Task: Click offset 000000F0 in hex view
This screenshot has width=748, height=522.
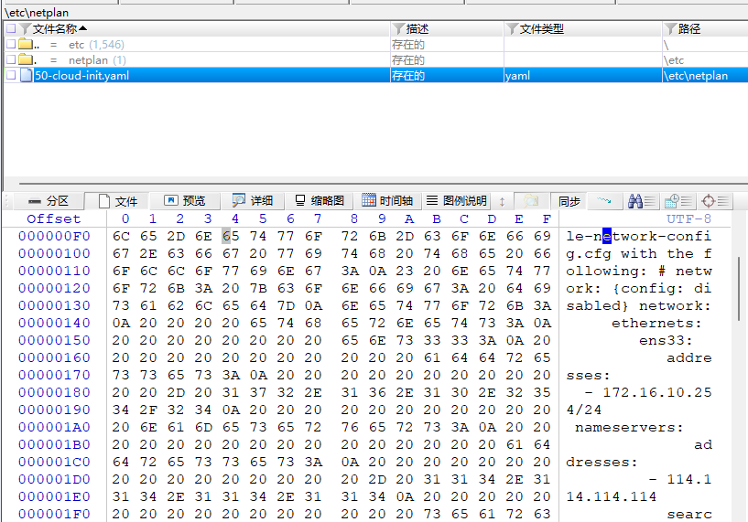Action: (54, 236)
